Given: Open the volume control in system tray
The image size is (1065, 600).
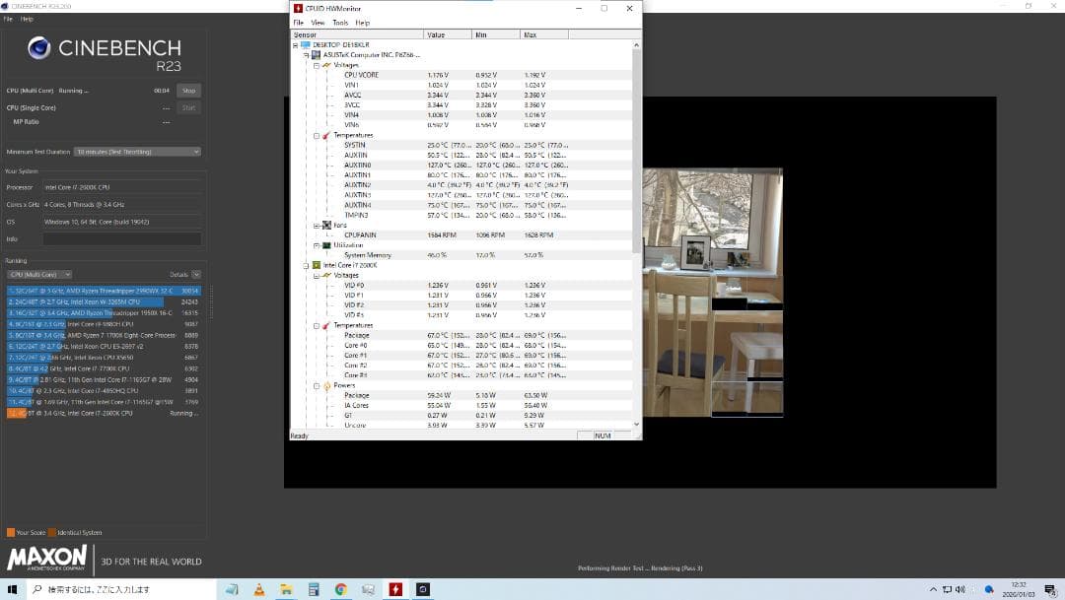Looking at the screenshot, I should (x=959, y=589).
